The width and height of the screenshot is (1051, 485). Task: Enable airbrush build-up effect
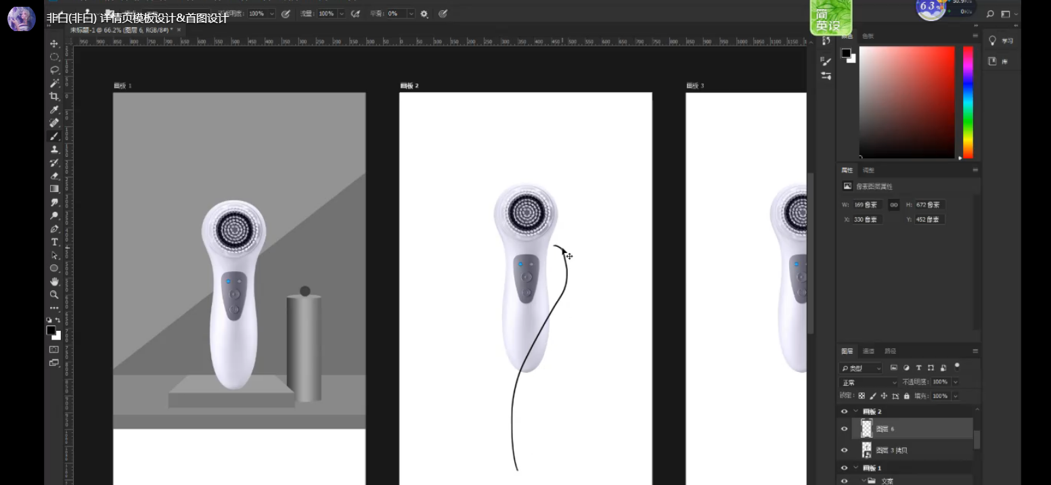[355, 14]
